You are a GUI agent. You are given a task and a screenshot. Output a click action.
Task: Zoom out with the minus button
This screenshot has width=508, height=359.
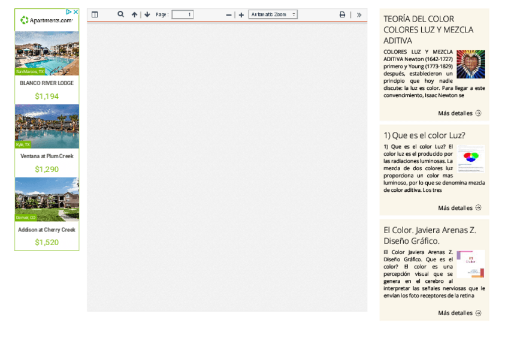(x=229, y=14)
